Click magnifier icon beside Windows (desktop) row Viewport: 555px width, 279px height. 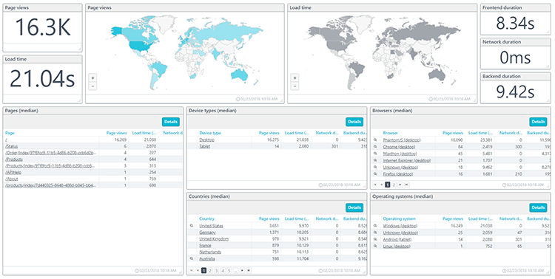375,226
